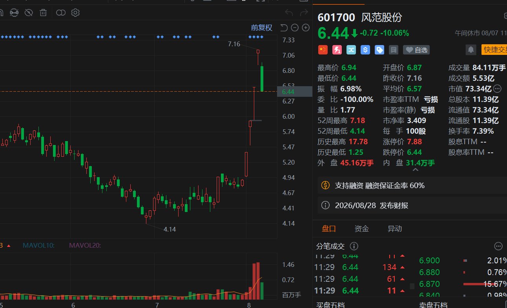Click the 开盘价 6.87 value

pos(414,67)
